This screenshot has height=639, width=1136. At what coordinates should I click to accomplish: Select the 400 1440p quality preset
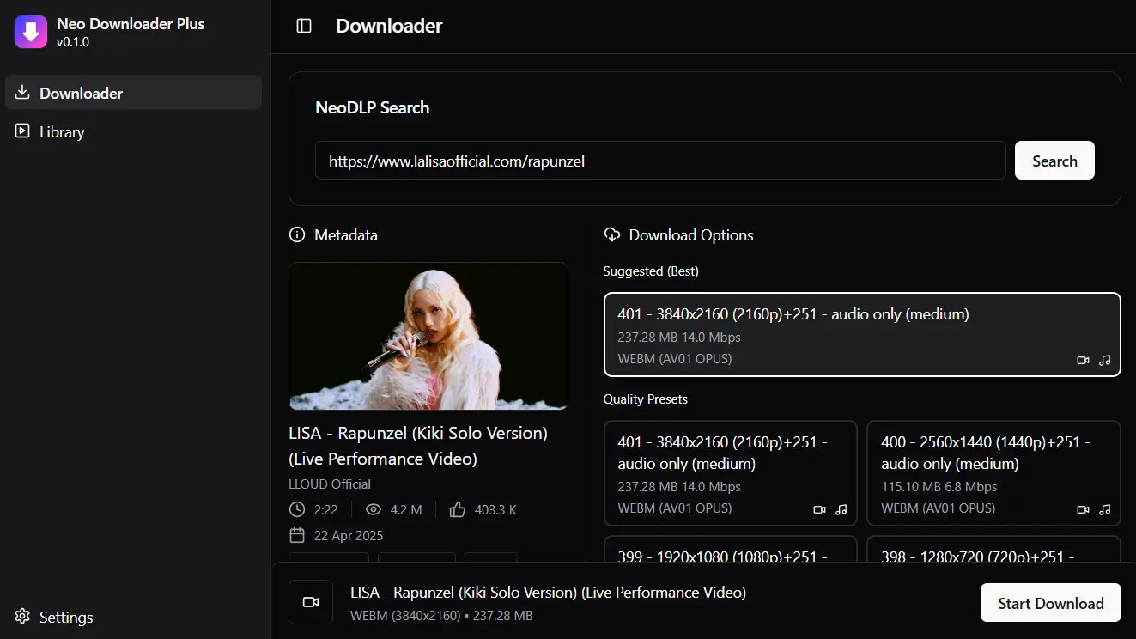click(x=994, y=473)
